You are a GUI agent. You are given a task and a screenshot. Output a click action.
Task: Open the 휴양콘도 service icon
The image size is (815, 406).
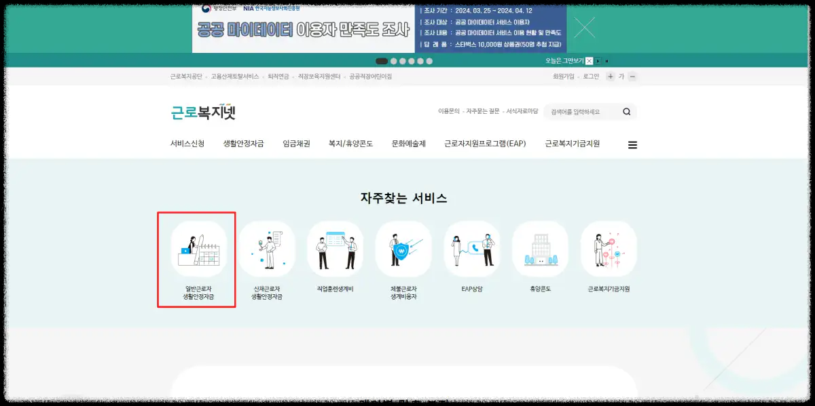point(540,249)
